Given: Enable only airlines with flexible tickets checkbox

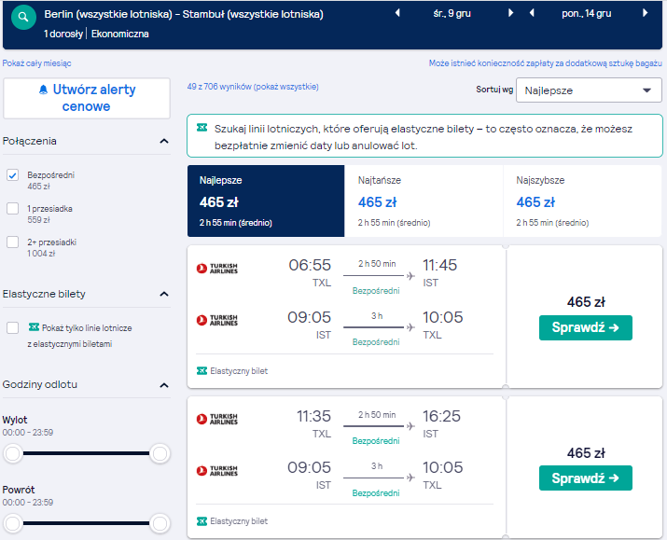Looking at the screenshot, I should point(13,328).
